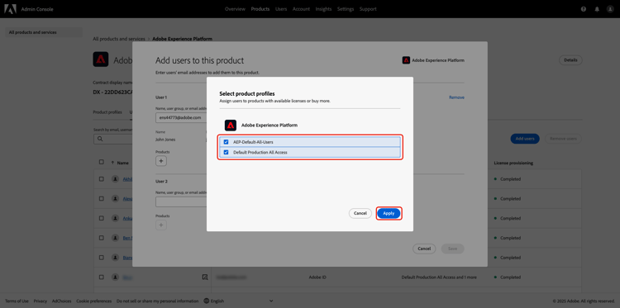Click the sort arrow next to the Name column
Viewport: 620px width, 308px height.
(x=112, y=163)
